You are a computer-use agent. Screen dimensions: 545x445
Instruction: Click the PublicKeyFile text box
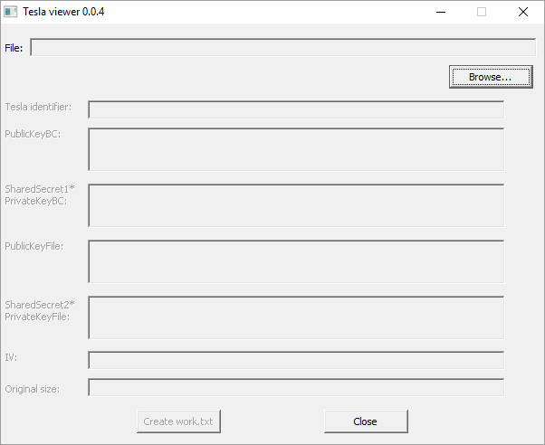tap(296, 261)
